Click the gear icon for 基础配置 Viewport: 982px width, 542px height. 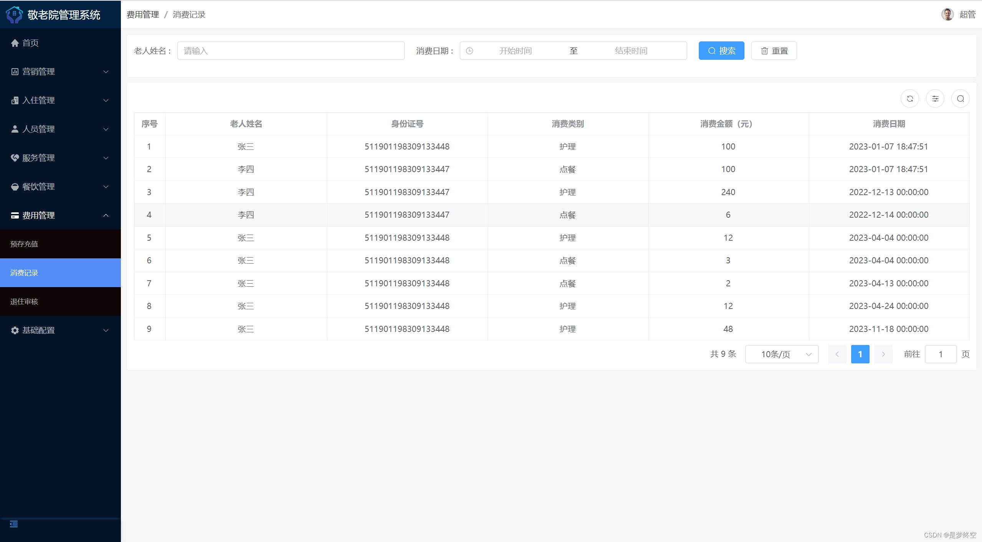[15, 330]
